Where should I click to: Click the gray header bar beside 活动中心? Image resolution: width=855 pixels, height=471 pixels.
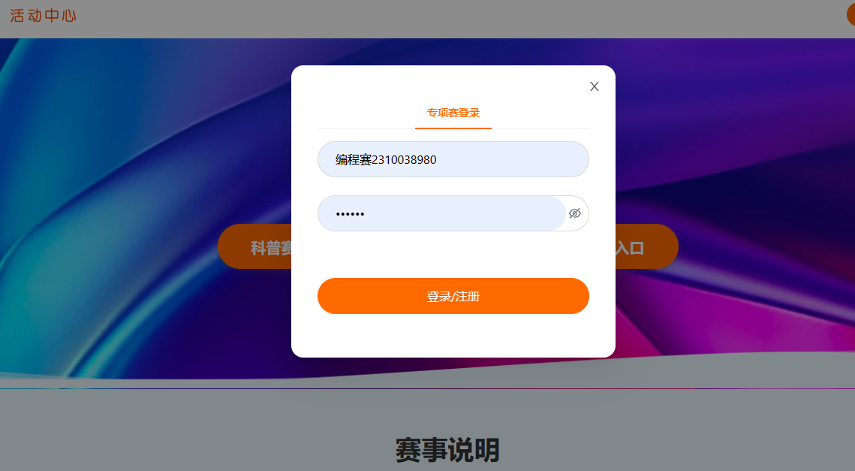[436, 19]
